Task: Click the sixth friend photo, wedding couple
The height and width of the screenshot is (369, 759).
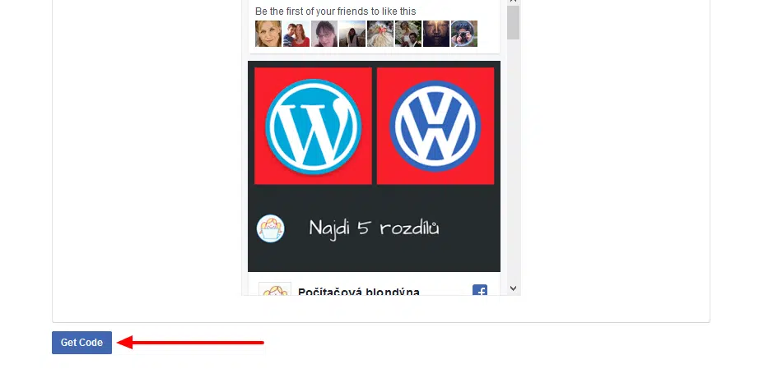Action: 408,34
